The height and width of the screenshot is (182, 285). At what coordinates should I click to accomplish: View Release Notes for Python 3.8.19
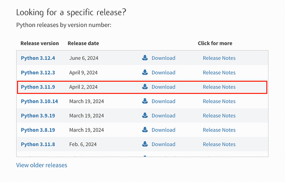219,130
